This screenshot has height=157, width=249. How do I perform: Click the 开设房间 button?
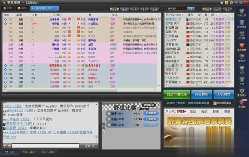point(201,94)
